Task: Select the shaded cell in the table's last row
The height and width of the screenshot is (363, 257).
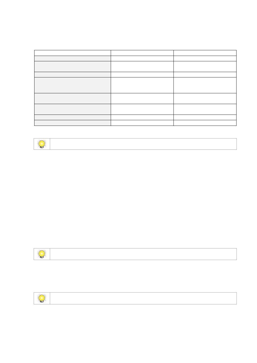Action: tap(72, 123)
